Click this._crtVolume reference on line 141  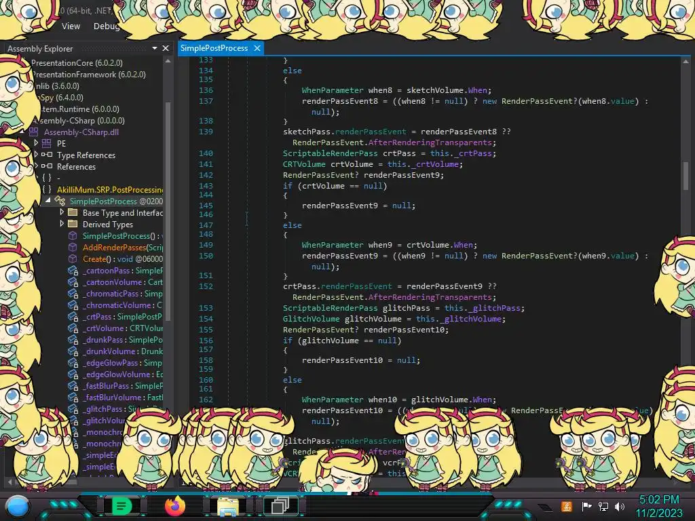pyautogui.click(x=423, y=164)
